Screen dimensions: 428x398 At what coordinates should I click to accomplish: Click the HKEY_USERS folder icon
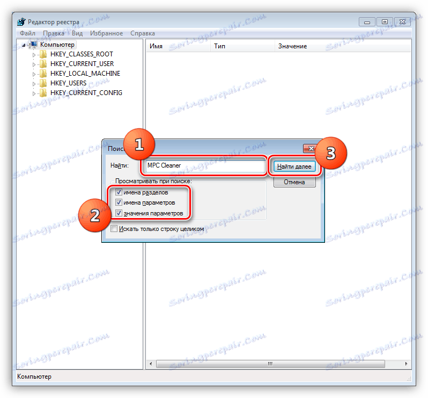point(43,83)
